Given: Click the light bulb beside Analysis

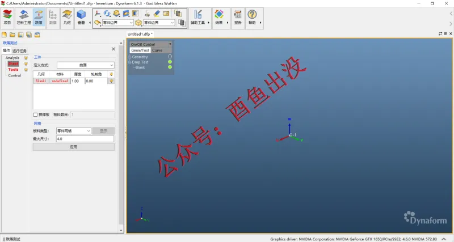Looking at the screenshot, I should [26, 58].
